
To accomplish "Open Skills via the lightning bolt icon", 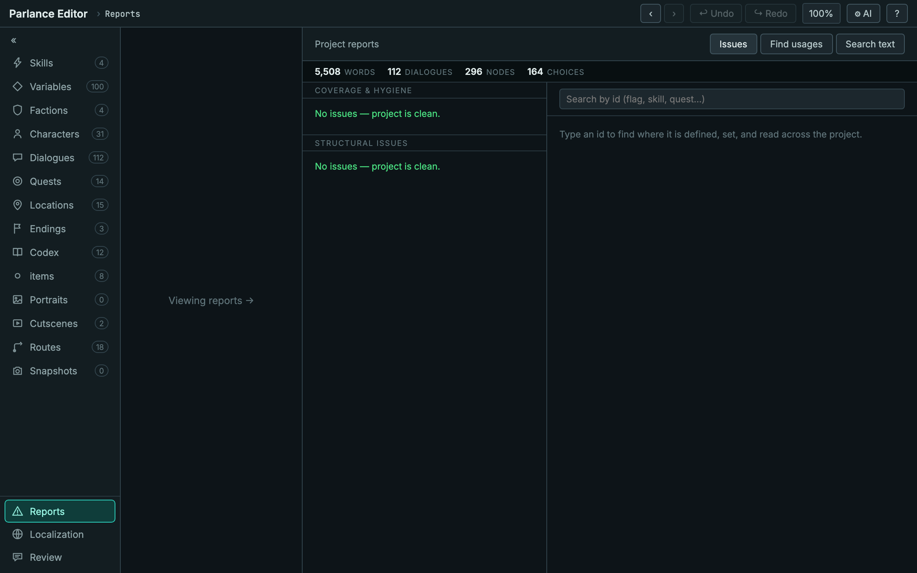I will 18,63.
